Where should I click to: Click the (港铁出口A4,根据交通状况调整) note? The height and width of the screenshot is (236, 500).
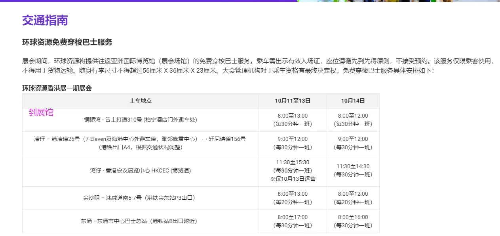[x=141, y=147]
